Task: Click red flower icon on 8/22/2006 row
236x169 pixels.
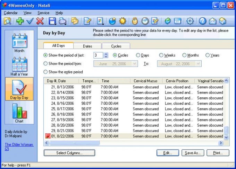Action: (x=48, y=136)
